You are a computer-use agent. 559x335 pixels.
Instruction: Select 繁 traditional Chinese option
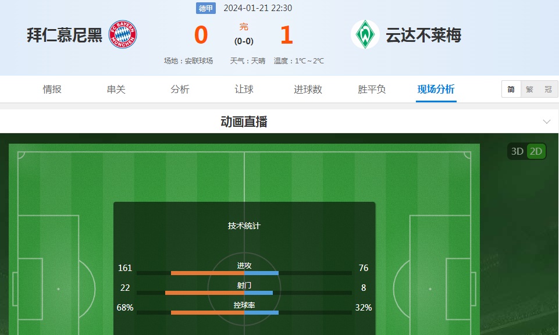pos(529,90)
